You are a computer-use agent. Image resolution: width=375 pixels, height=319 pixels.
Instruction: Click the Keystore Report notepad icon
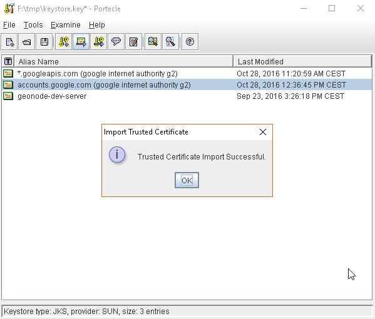coord(133,42)
